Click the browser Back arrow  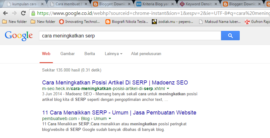5,13
